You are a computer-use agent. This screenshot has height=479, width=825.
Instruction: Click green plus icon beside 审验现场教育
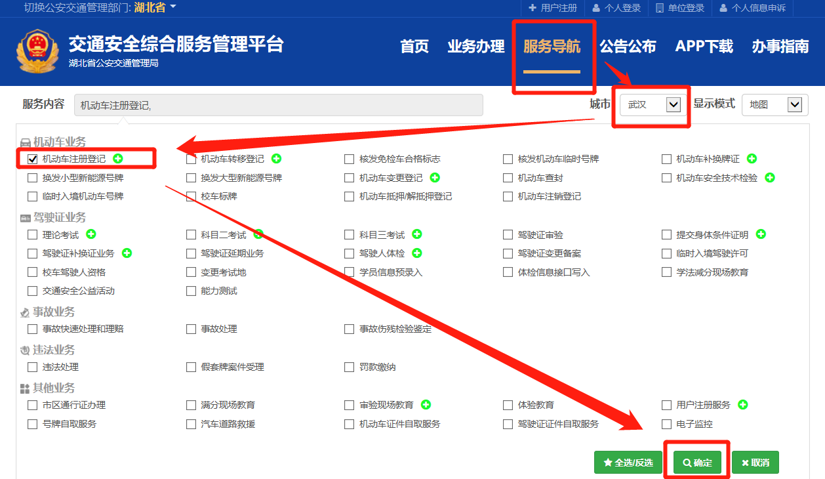click(x=426, y=405)
